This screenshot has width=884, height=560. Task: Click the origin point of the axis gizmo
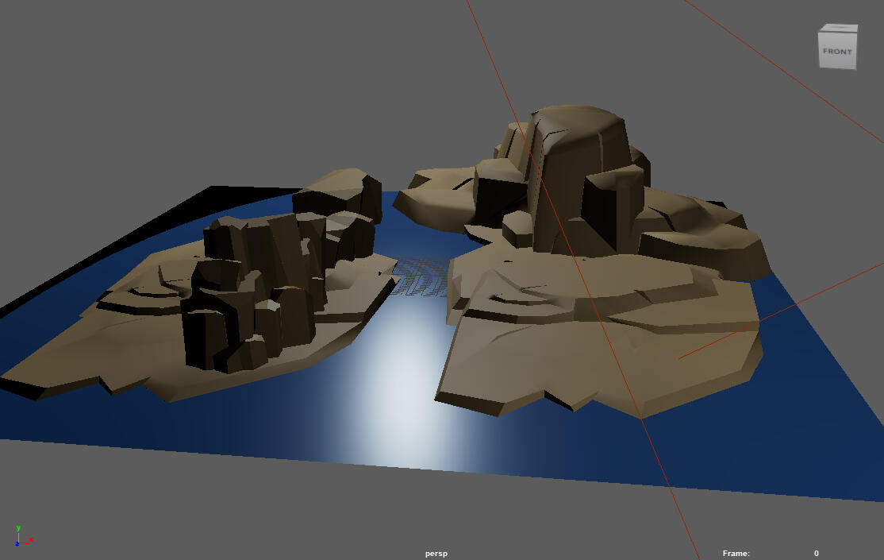(x=19, y=543)
